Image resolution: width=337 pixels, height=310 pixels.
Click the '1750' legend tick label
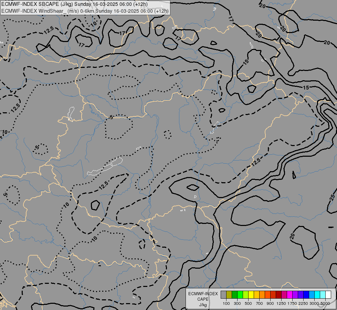coord(292,303)
